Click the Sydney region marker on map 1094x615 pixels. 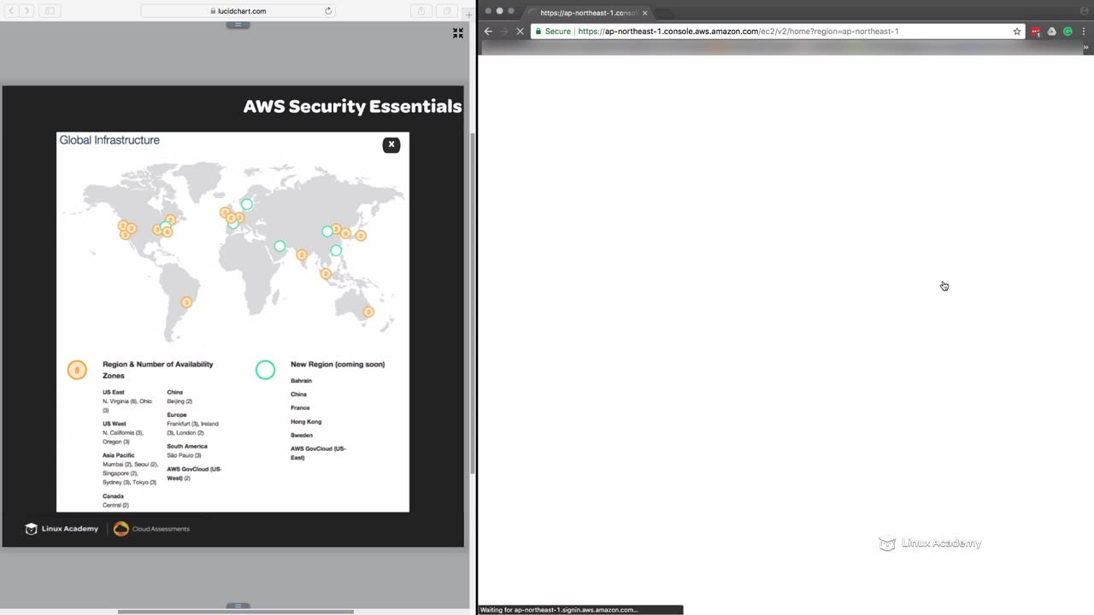point(368,312)
